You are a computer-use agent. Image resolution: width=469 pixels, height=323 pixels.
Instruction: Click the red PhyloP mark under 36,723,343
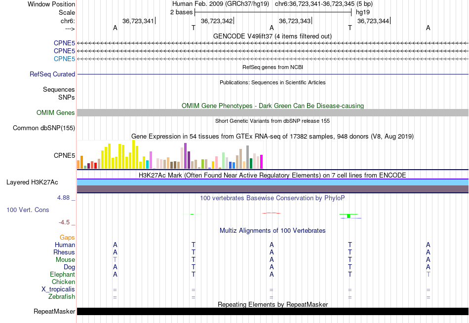pyautogui.click(x=272, y=213)
